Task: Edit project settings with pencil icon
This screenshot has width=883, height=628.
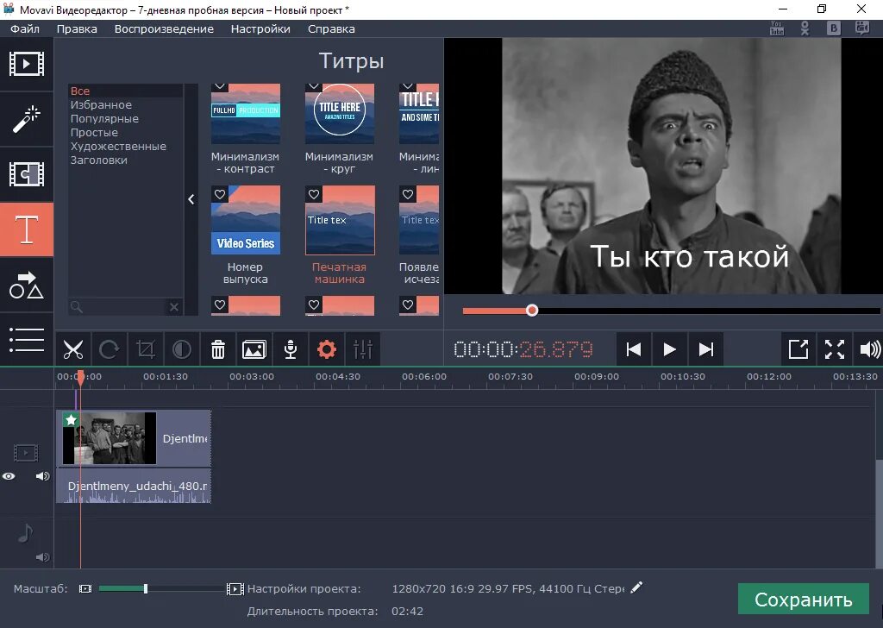Action: [x=636, y=588]
